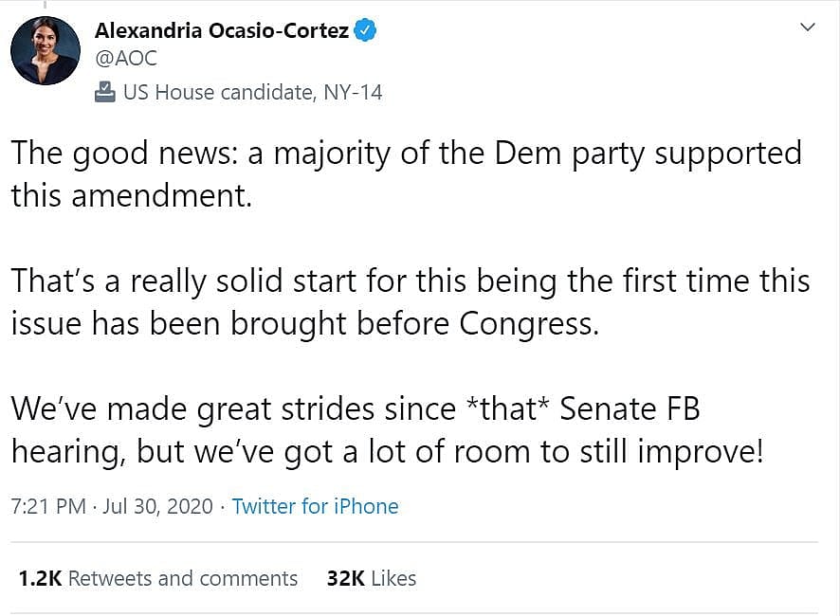
Task: Click the paragraph starting 'The good news'
Action: click(x=406, y=172)
